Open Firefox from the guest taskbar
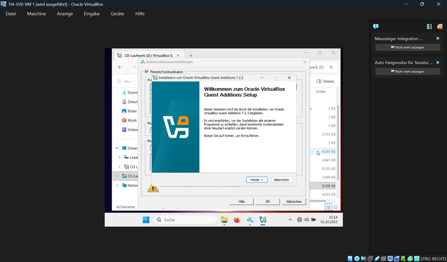This screenshot has height=262, width=447. coord(237,220)
